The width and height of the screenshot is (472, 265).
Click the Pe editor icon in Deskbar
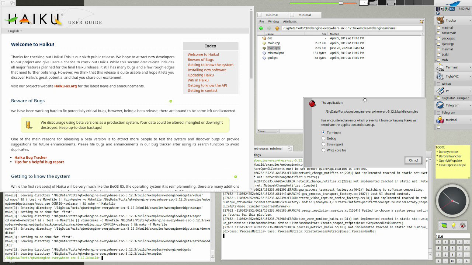[440, 91]
